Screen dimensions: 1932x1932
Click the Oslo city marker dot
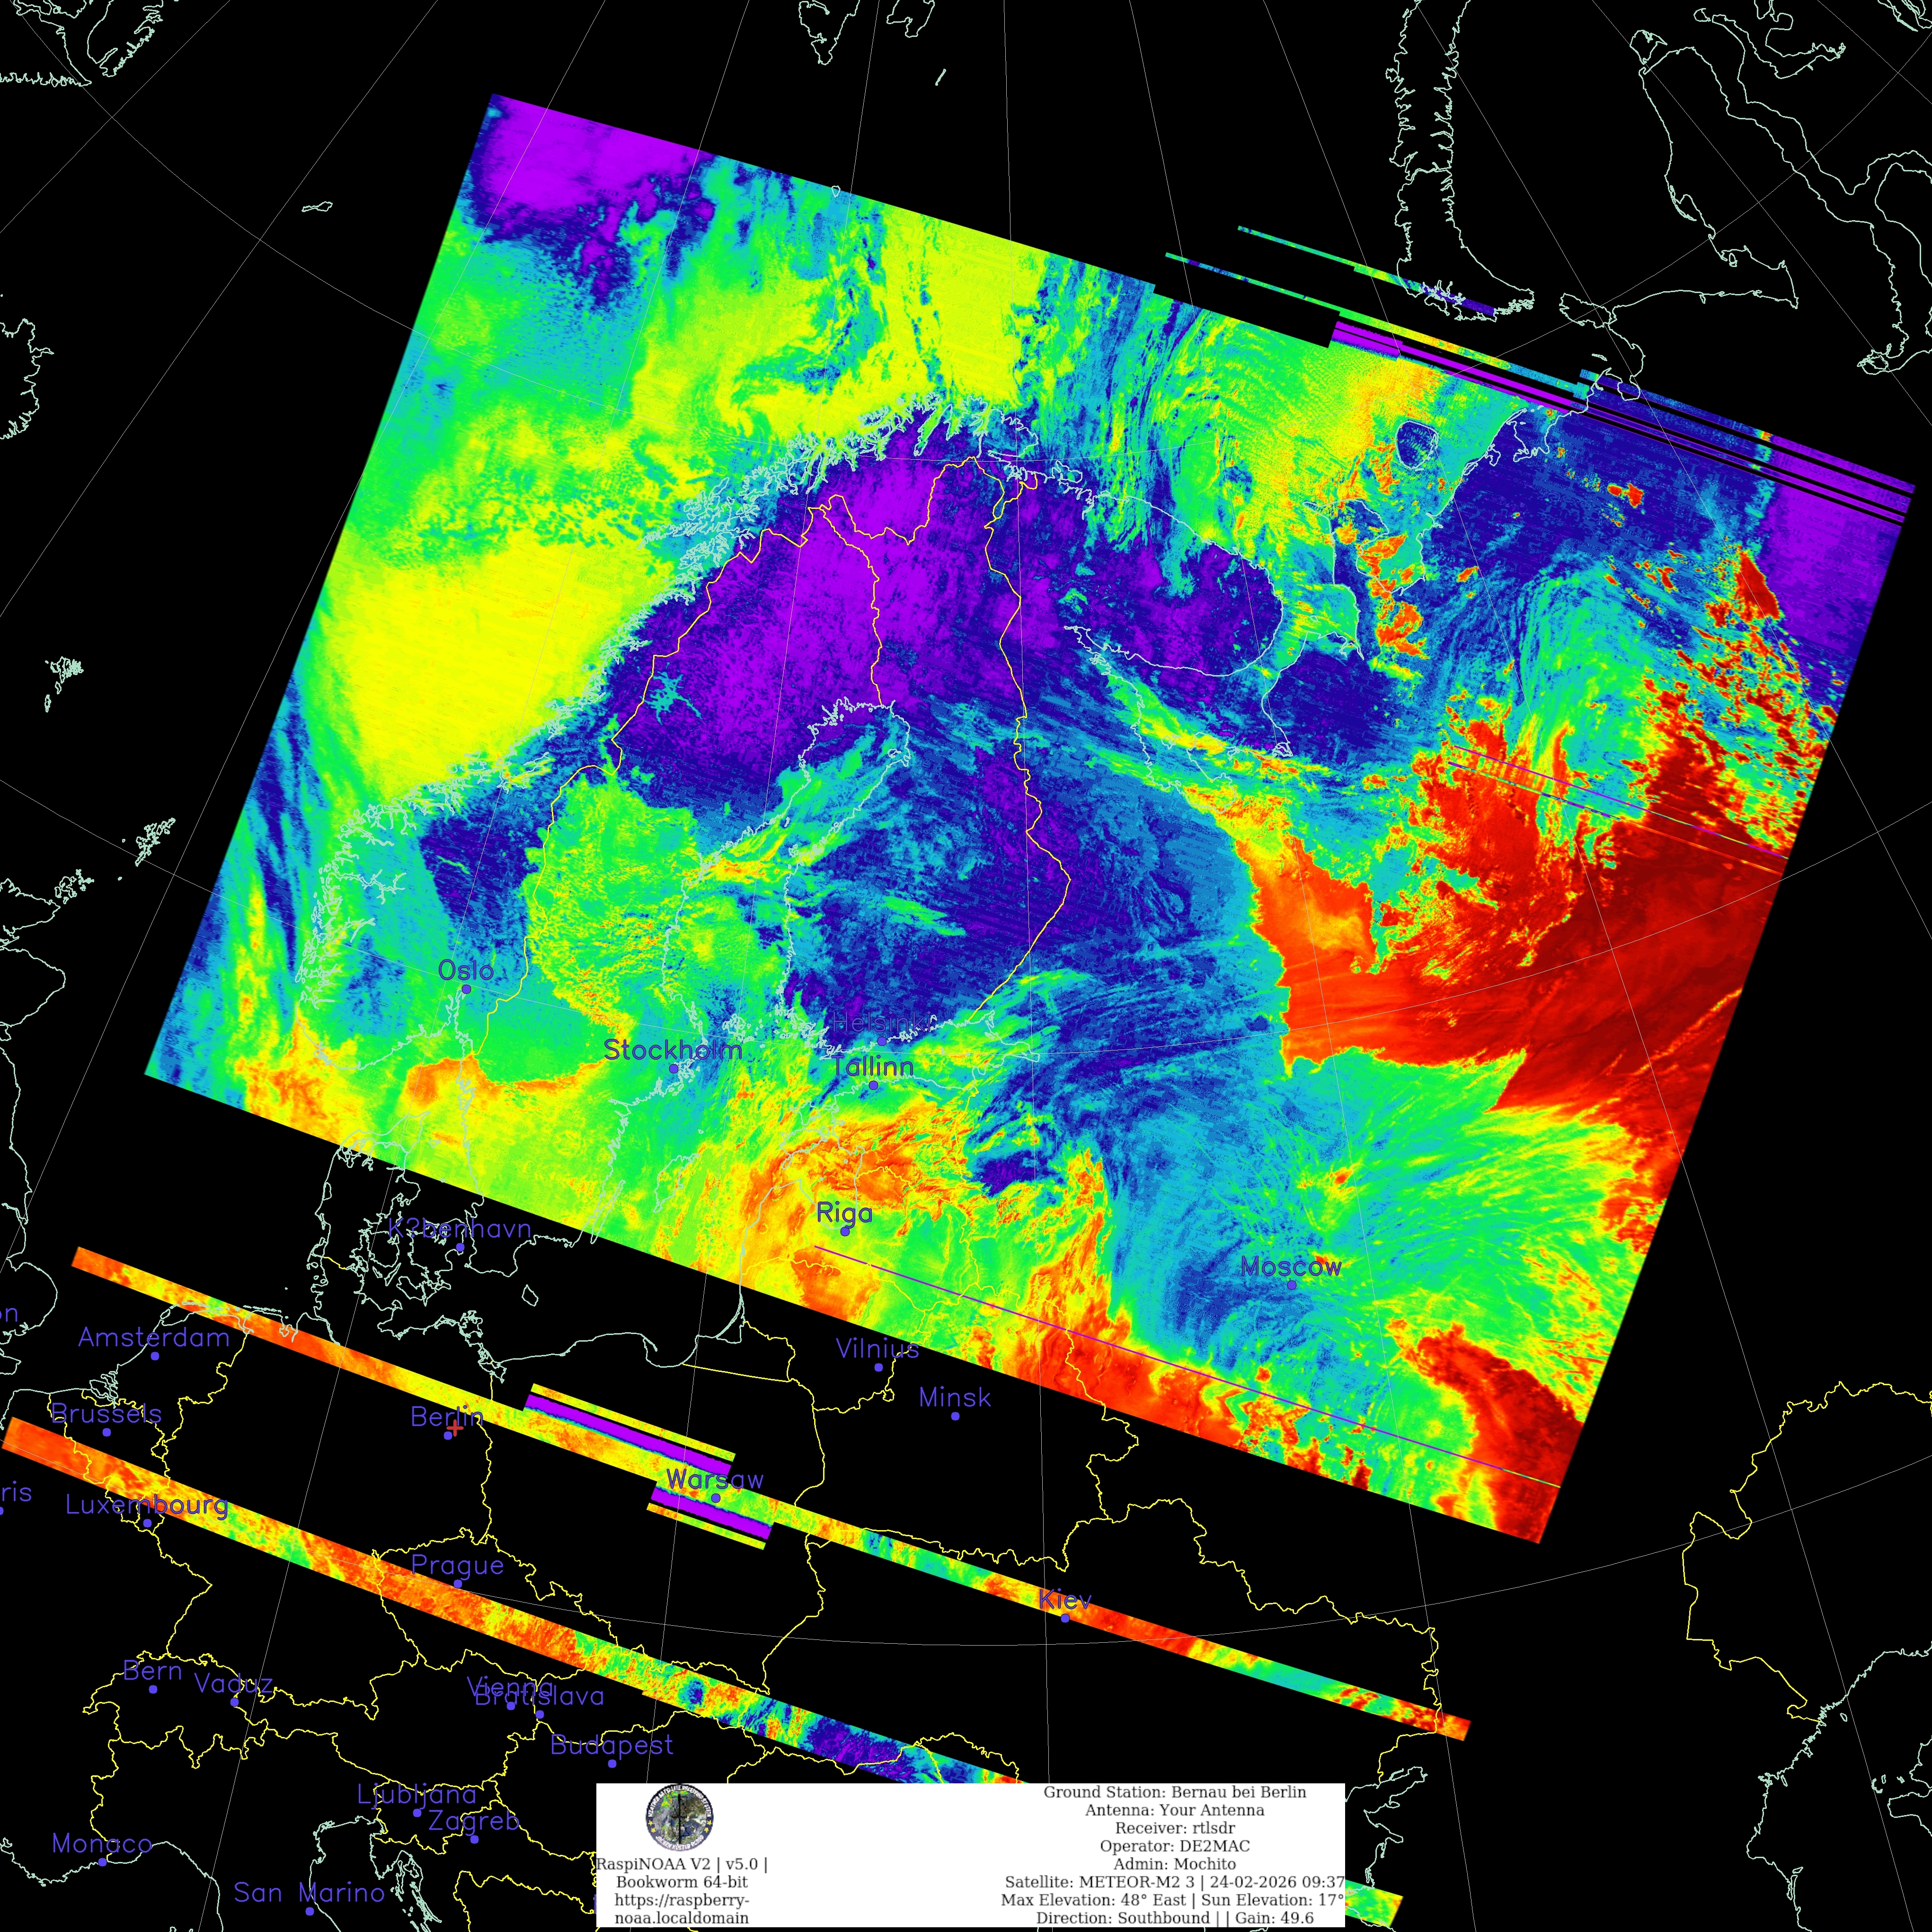[x=466, y=989]
